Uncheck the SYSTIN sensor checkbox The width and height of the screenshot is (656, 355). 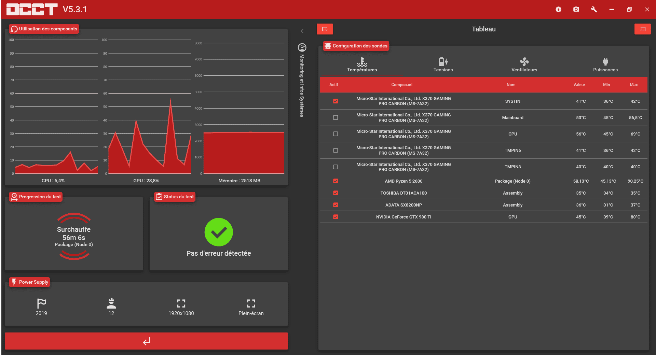pos(336,101)
